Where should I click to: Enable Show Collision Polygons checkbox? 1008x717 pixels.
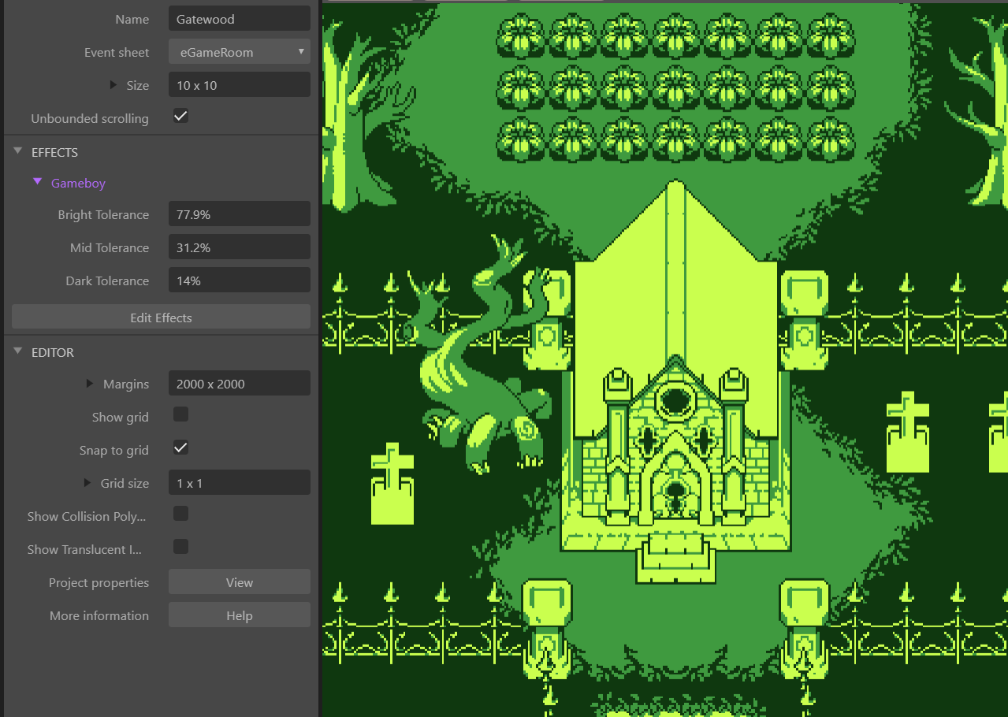click(x=180, y=514)
